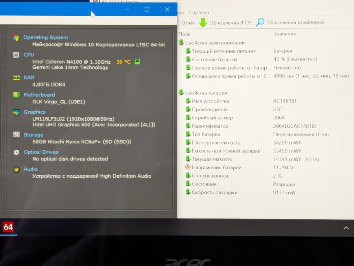Select the Свойства электропитания group row

click(212, 43)
